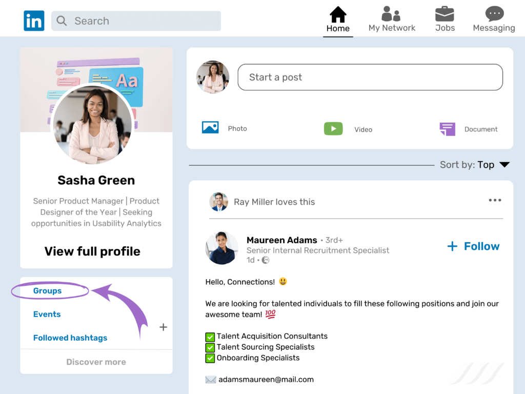Click the globe visibility icon on Maureen's post
The width and height of the screenshot is (525, 394).
[266, 261]
